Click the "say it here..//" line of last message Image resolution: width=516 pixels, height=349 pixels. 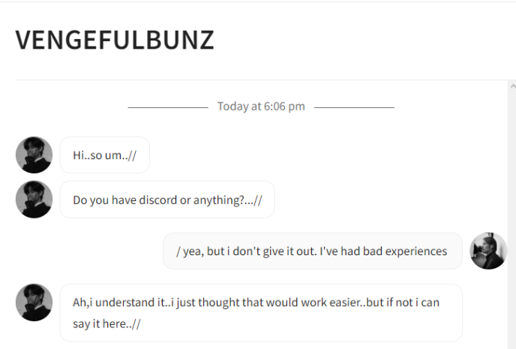106,323
